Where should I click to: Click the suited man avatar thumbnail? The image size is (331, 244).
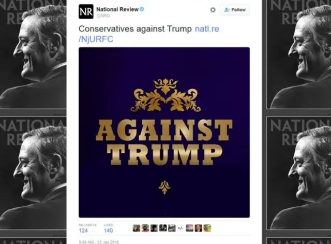click(199, 228)
